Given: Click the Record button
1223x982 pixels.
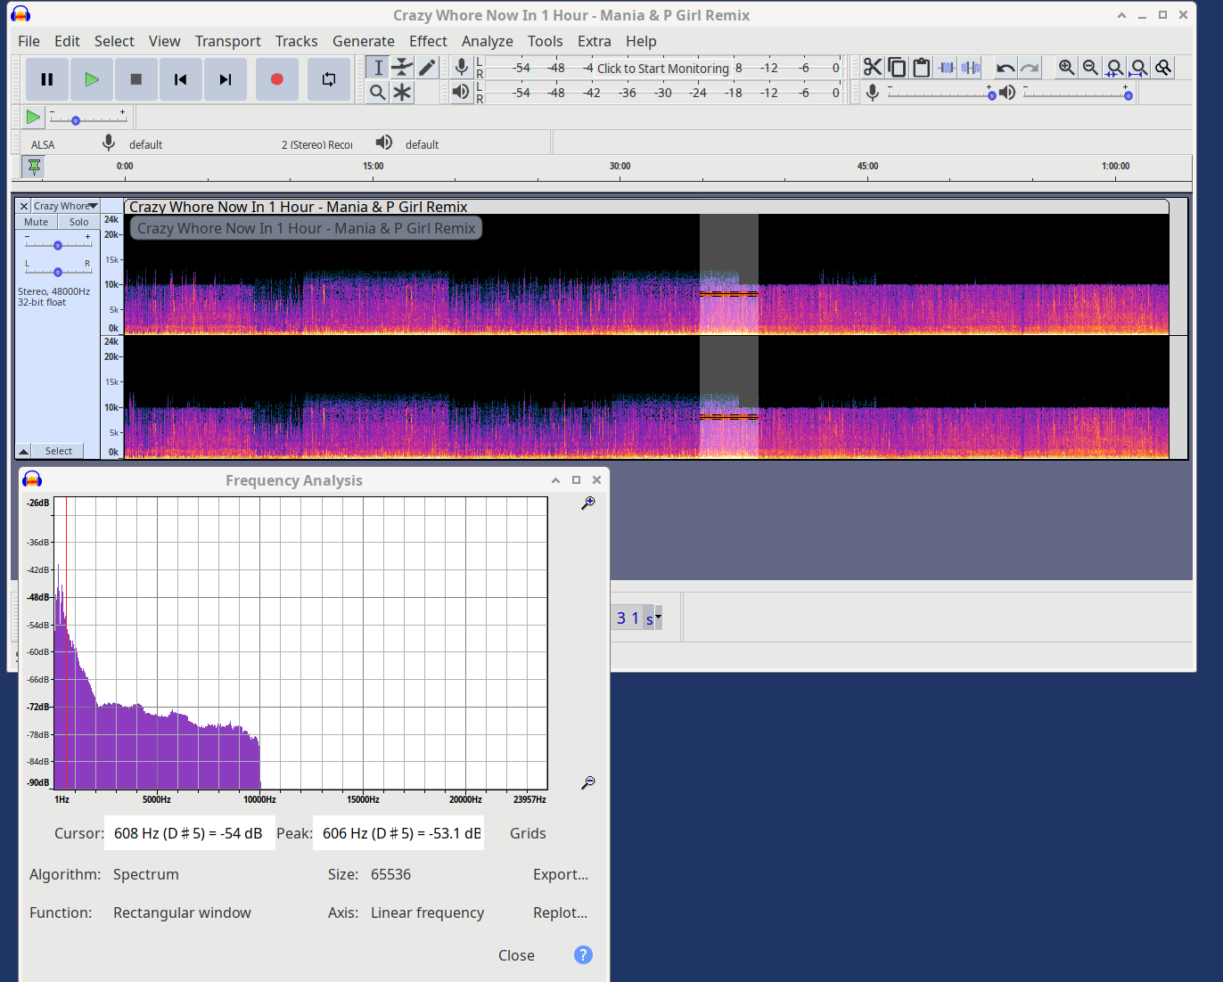Looking at the screenshot, I should click(x=276, y=79).
